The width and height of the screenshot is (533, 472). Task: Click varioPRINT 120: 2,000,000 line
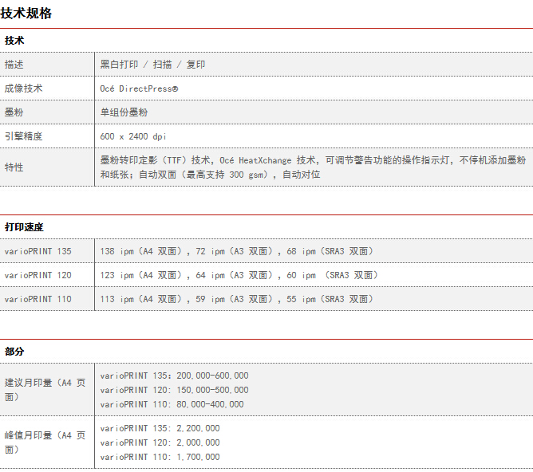pos(160,442)
